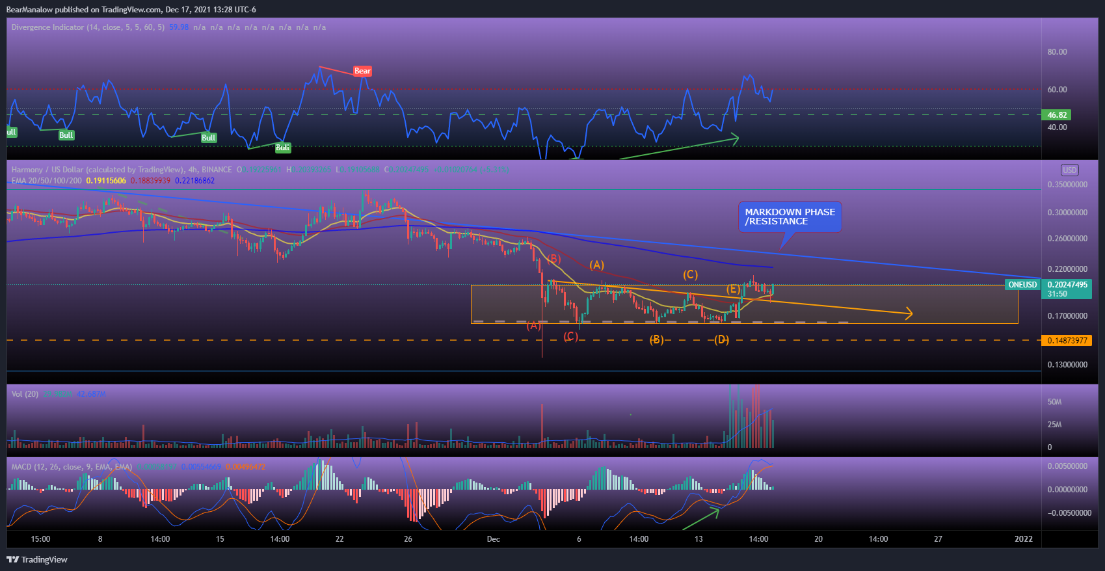
Task: Click the 50M volume axis label
Action: click(x=1054, y=402)
